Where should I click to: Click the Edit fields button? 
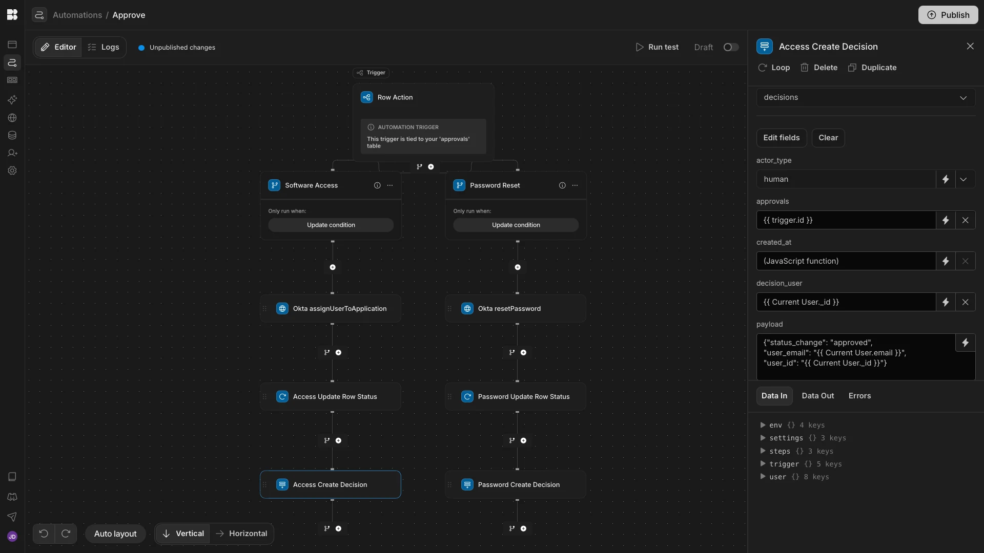pos(781,138)
